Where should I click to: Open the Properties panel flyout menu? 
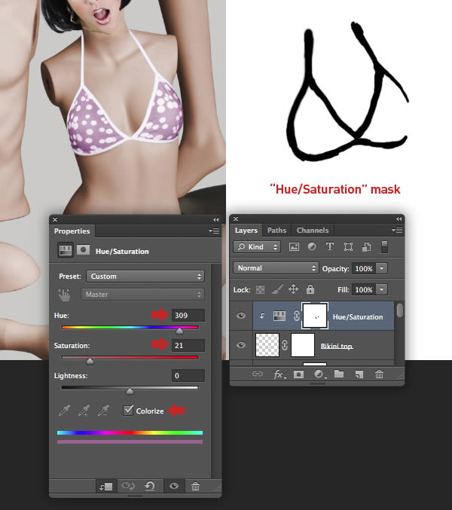[x=214, y=231]
